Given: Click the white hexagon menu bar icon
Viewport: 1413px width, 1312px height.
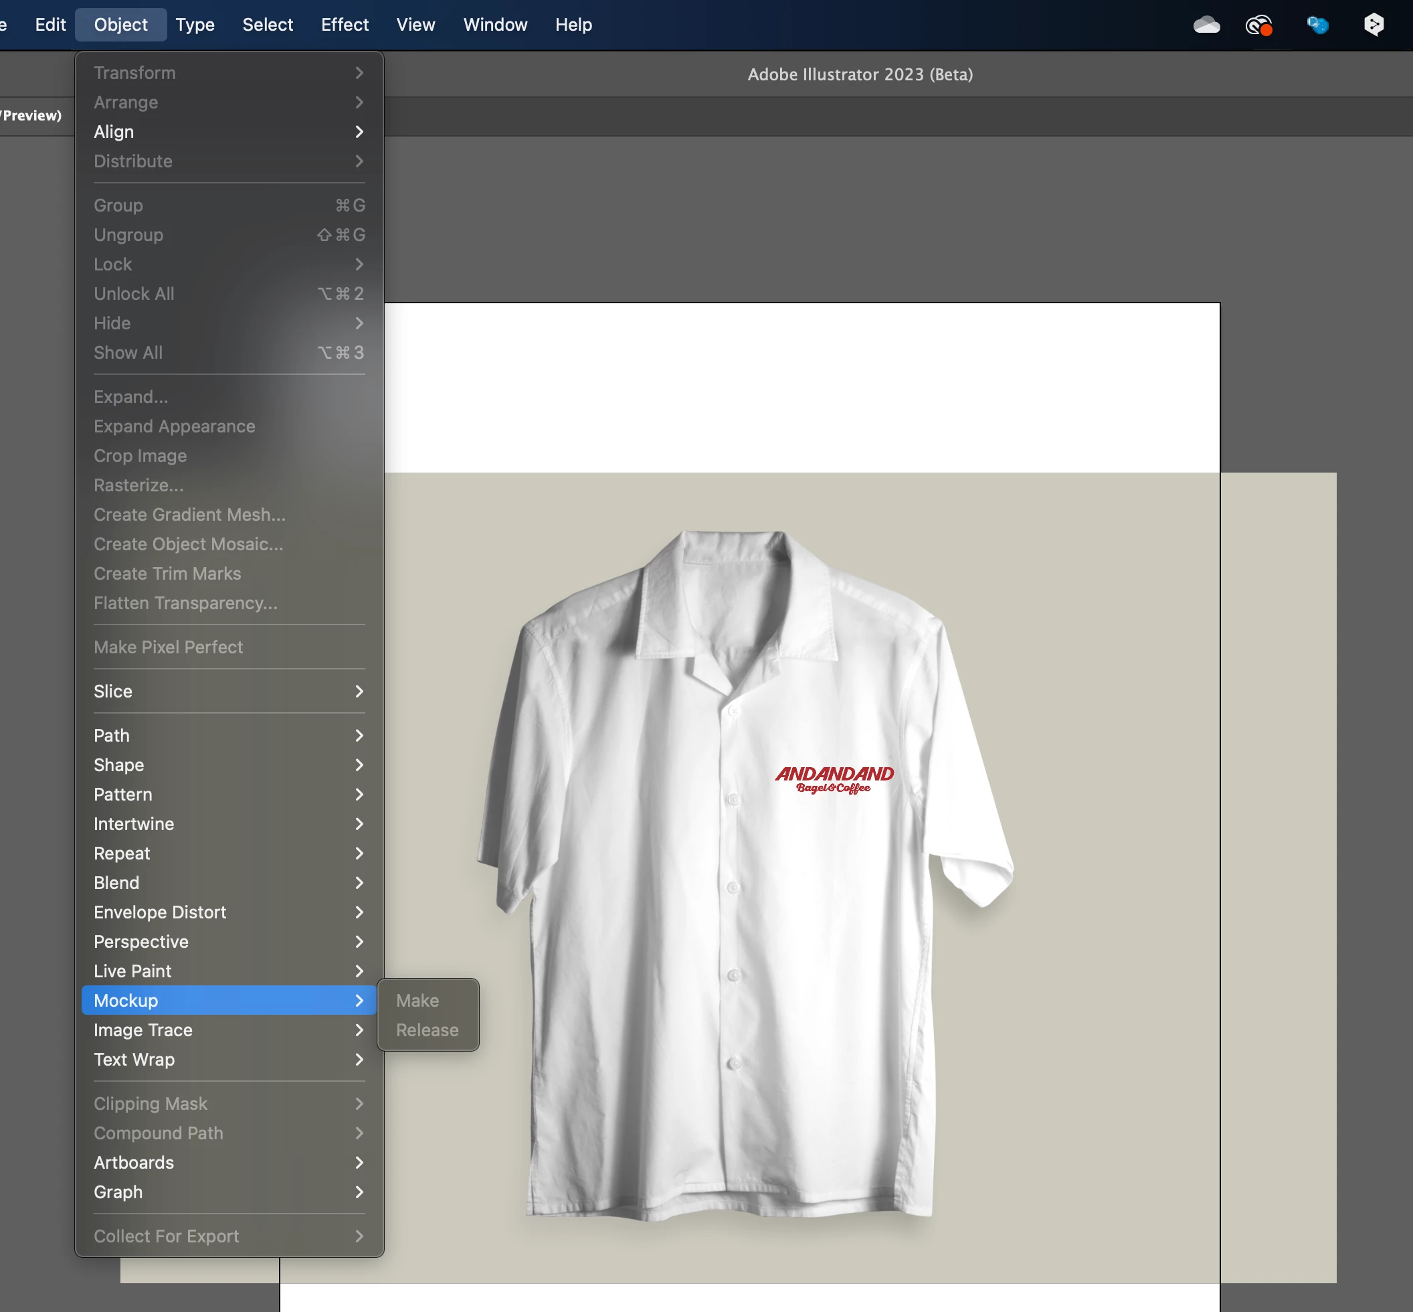Looking at the screenshot, I should pyautogui.click(x=1374, y=25).
